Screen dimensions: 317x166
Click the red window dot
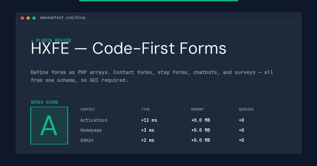22,18
